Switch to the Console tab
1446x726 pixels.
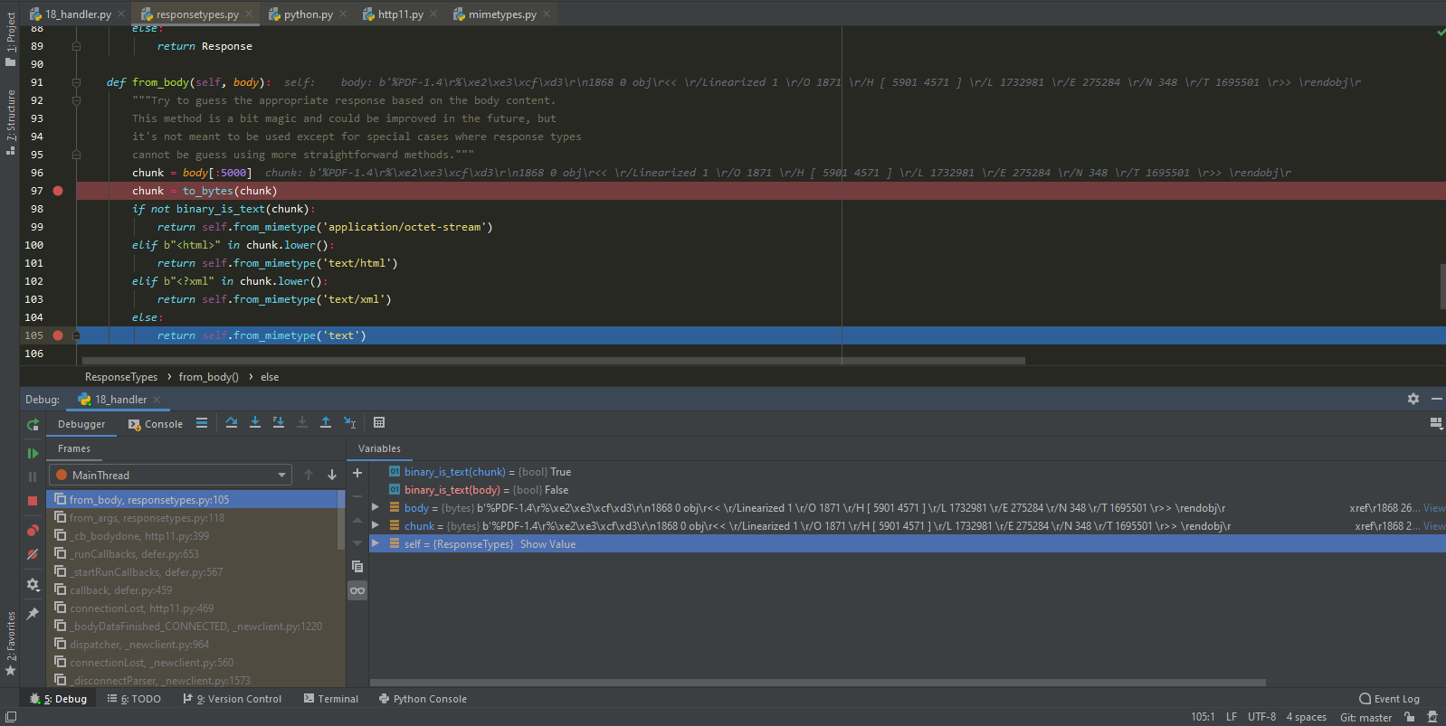[156, 424]
